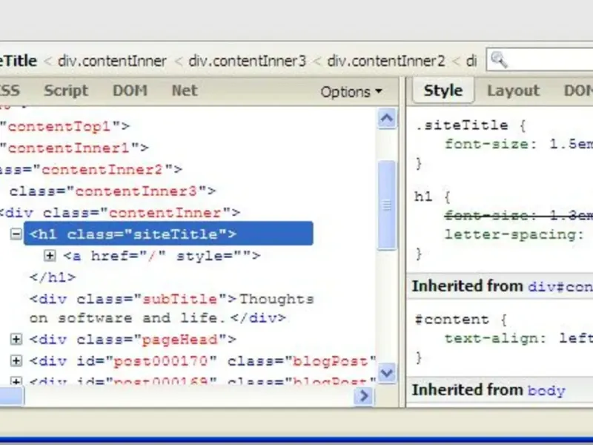Click the text-align: left property
The width and height of the screenshot is (593, 445).
518,338
